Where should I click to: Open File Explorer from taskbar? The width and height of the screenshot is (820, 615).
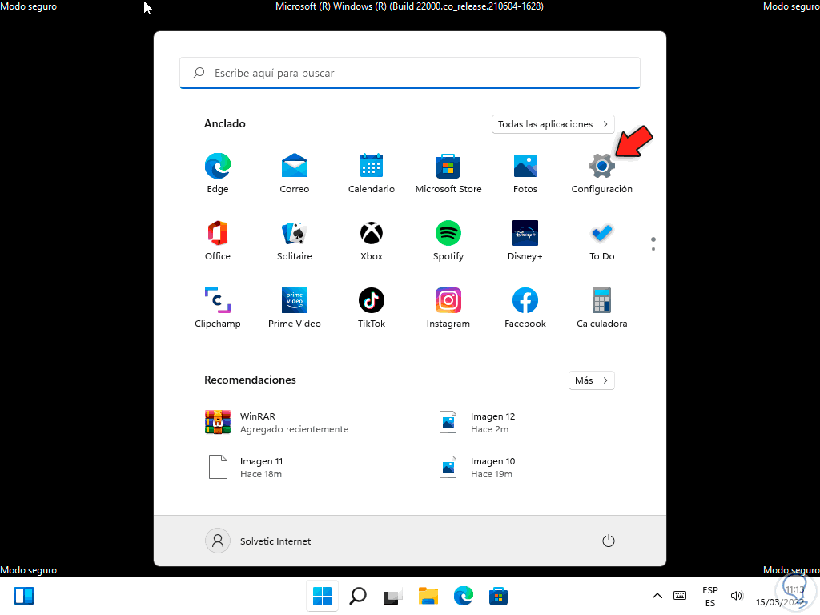(428, 596)
